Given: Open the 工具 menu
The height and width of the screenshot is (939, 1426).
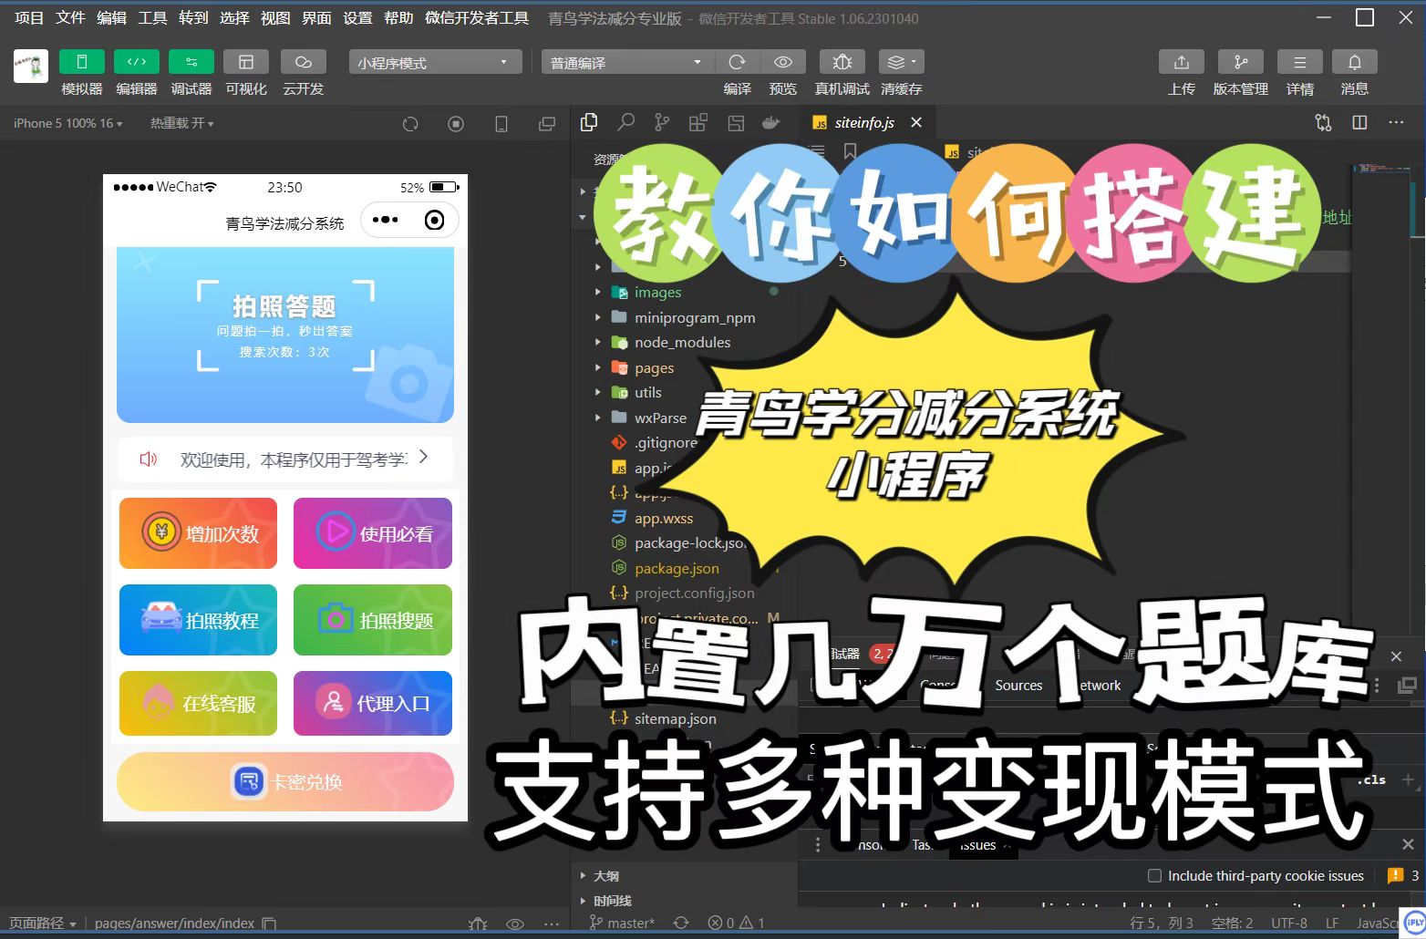Looking at the screenshot, I should pos(152,18).
